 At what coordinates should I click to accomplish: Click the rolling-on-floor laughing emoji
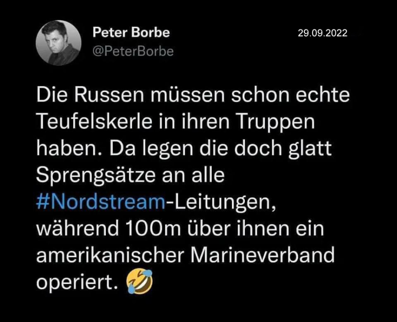[x=139, y=281]
